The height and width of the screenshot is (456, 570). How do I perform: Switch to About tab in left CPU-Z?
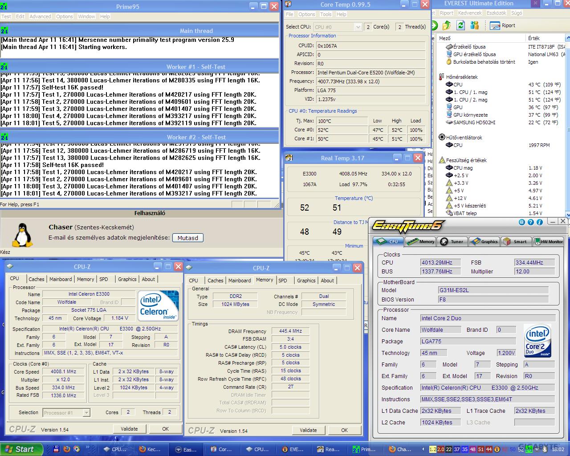point(148,279)
